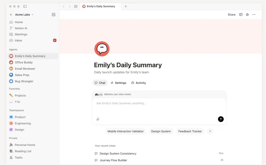Choose the Feedback Tracker suggestion chip
This screenshot has height=165, width=266.
190,131
